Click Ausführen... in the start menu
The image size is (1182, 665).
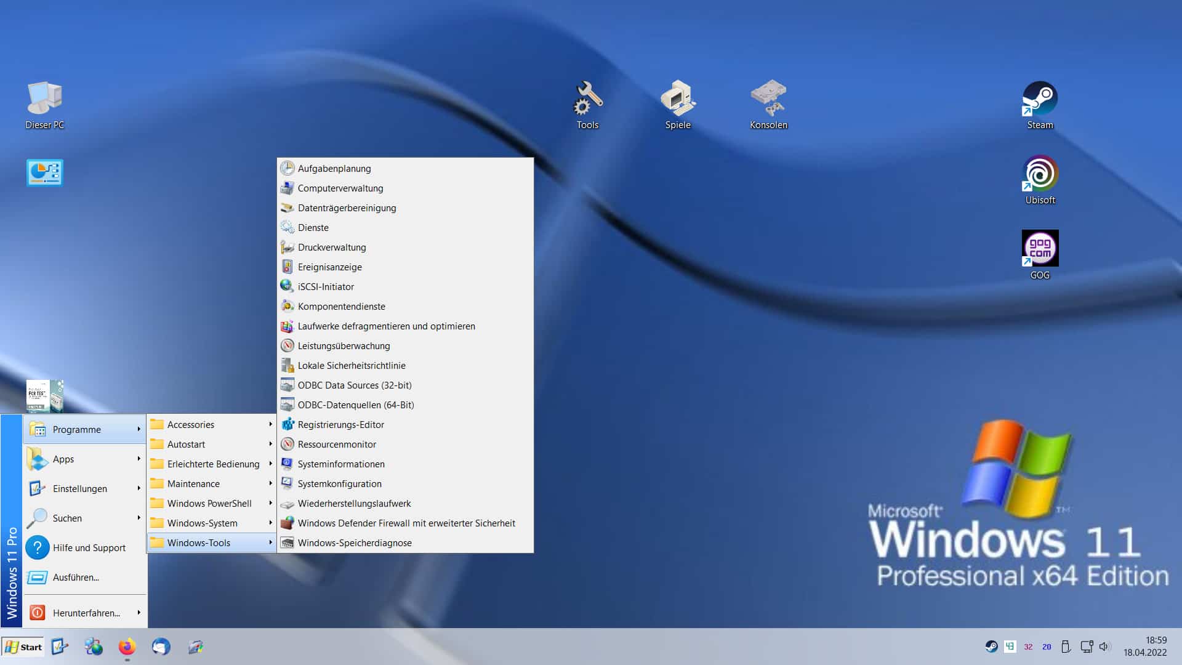click(85, 577)
